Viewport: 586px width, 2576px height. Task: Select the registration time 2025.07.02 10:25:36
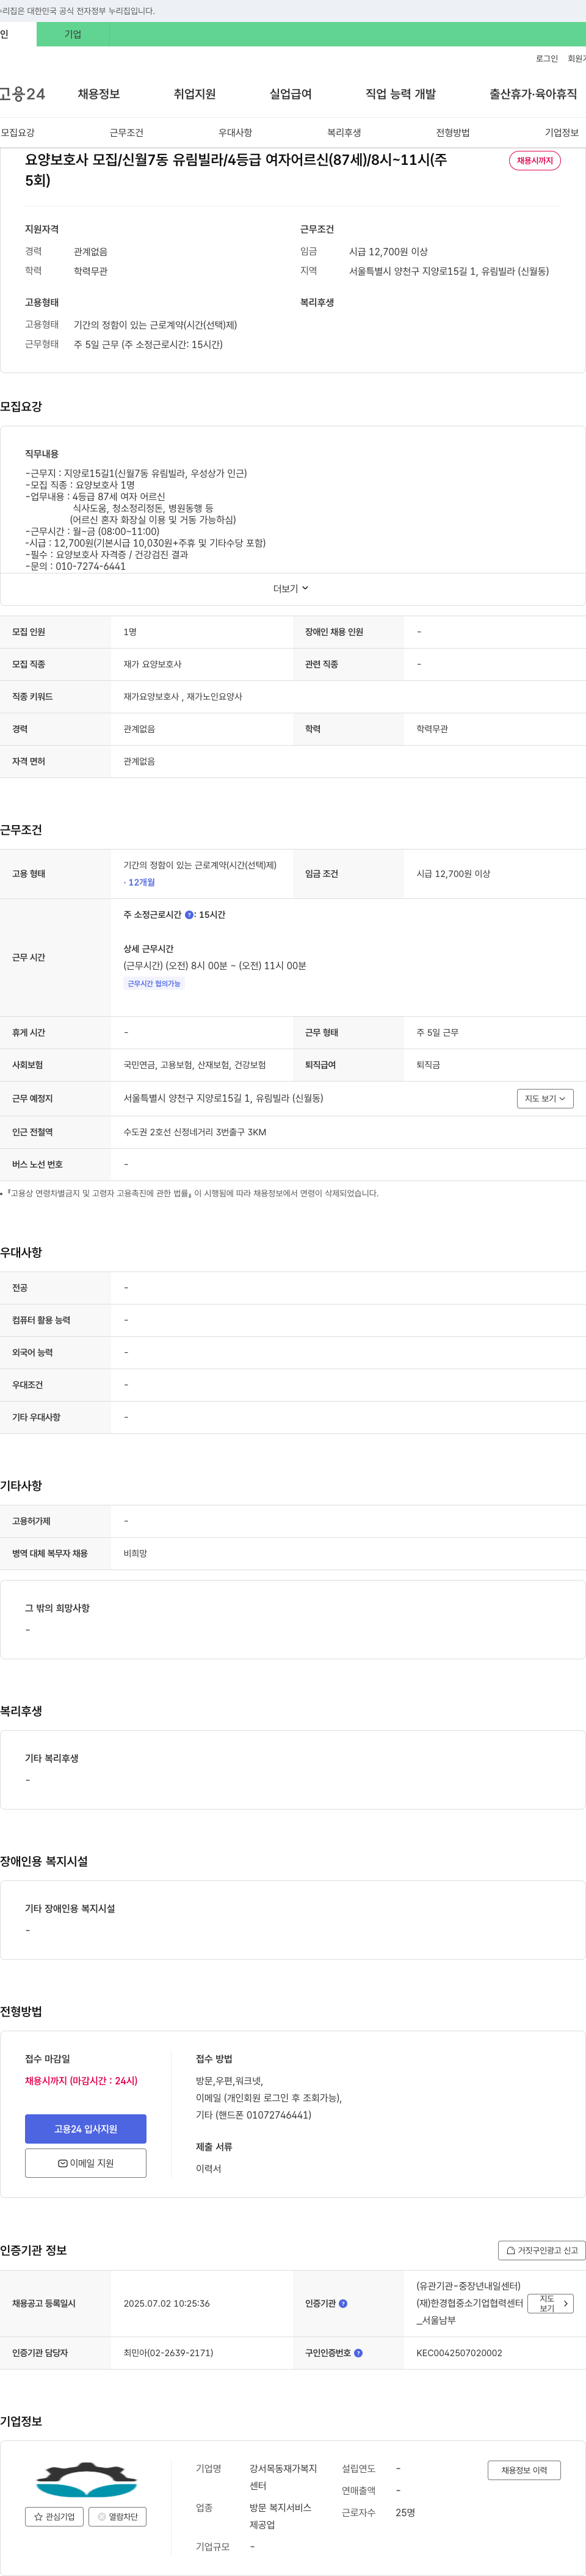[x=166, y=2303]
